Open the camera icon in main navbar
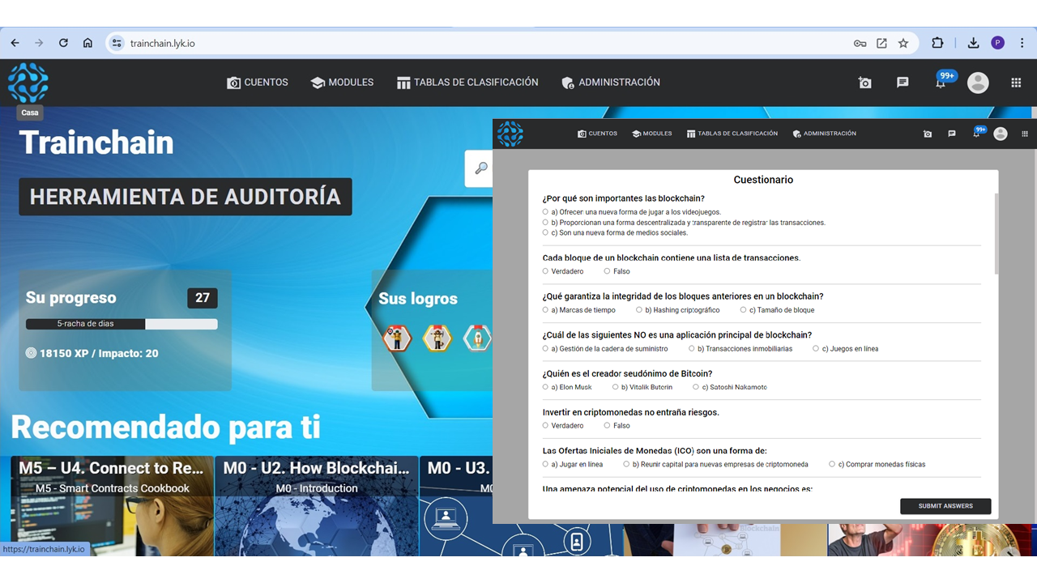Viewport: 1037px width, 583px height. click(x=865, y=83)
